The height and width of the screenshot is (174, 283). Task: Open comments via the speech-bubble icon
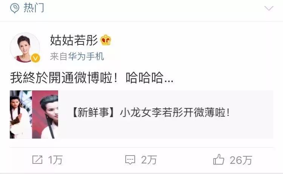(x=130, y=160)
